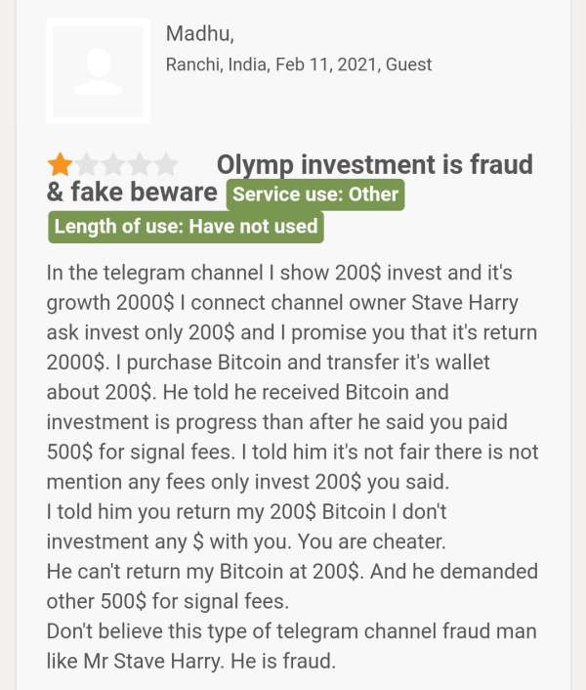586x690 pixels.
Task: Click the first line mentioning telegram channel
Action: (x=279, y=273)
